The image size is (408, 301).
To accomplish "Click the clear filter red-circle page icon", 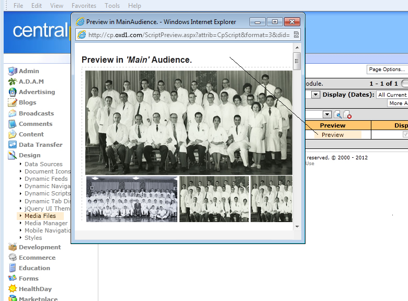I will pos(347,114).
